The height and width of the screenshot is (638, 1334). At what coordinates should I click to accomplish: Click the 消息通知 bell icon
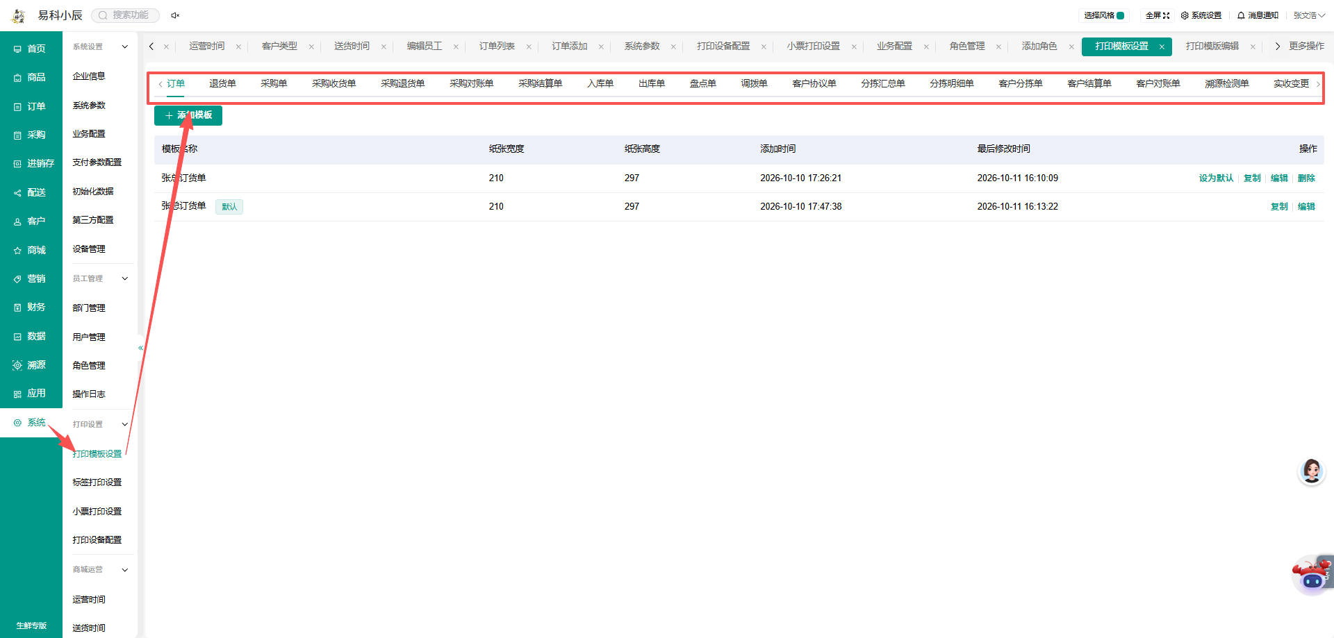coord(1241,15)
